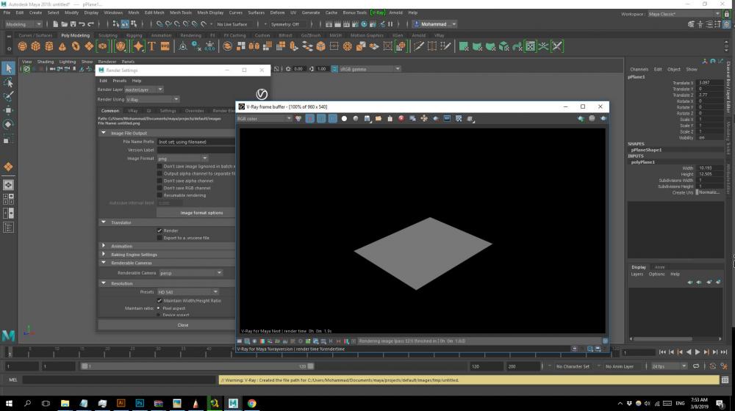Click the red stop render icon
This screenshot has height=411, width=735.
pos(401,118)
